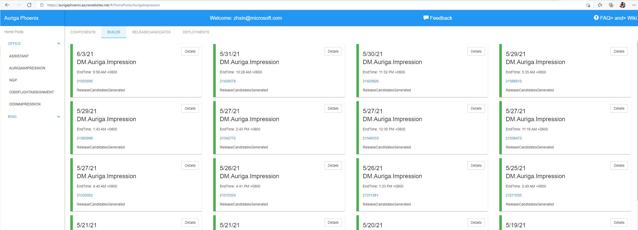Viewport: 638px width, 230px height.
Task: Click Home Pools in sidebar
Action: pyautogui.click(x=14, y=32)
